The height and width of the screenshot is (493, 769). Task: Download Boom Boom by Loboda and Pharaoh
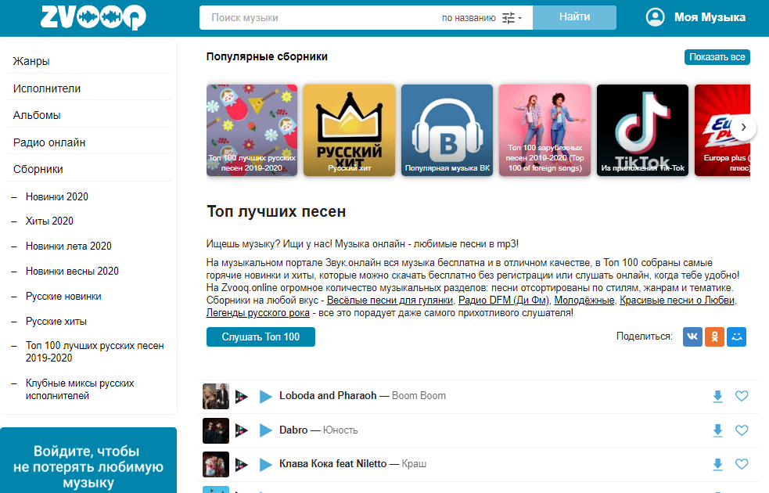coord(717,397)
